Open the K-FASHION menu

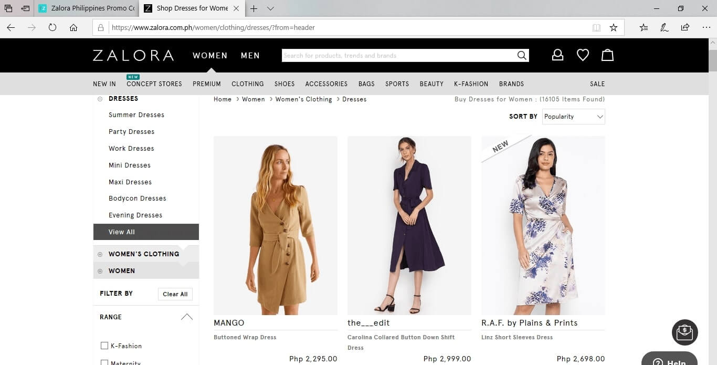(471, 84)
